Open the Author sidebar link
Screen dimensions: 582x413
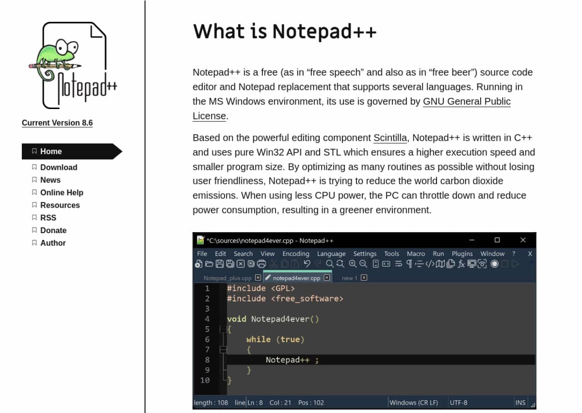(x=53, y=243)
